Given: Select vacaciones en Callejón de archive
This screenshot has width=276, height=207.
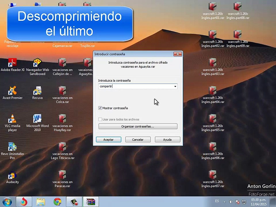Looking at the screenshot, I should (62, 67).
